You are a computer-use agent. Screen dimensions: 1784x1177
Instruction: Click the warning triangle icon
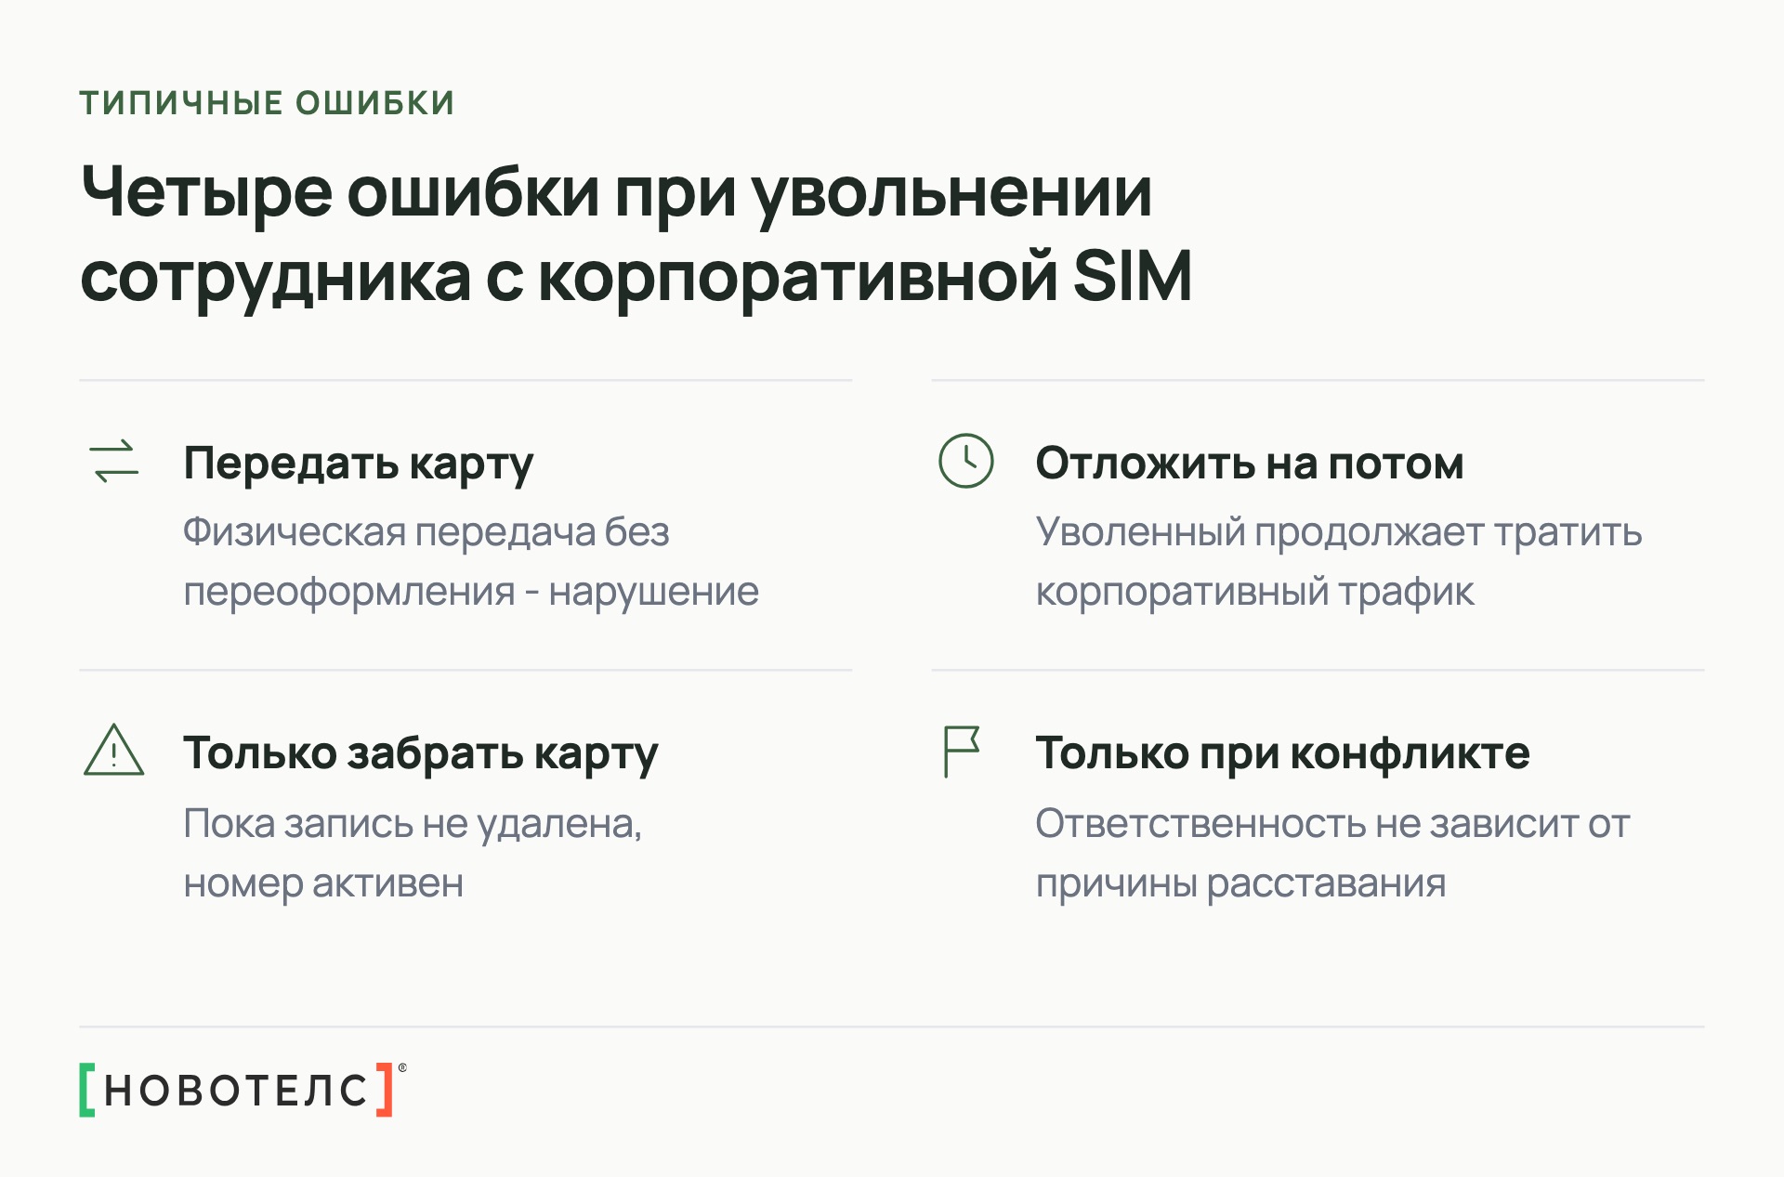[x=113, y=750]
